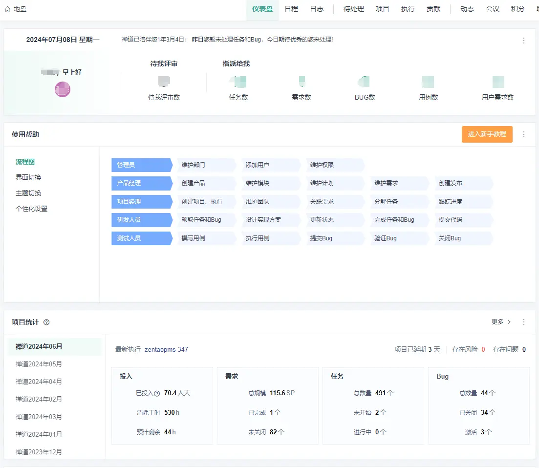Open the 创建产品 flow step
This screenshot has width=539, height=468.
[206, 183]
